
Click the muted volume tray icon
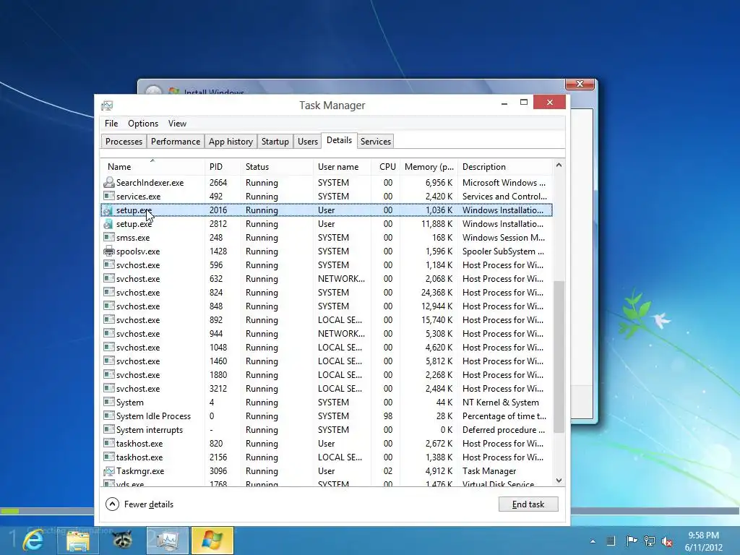tap(667, 541)
